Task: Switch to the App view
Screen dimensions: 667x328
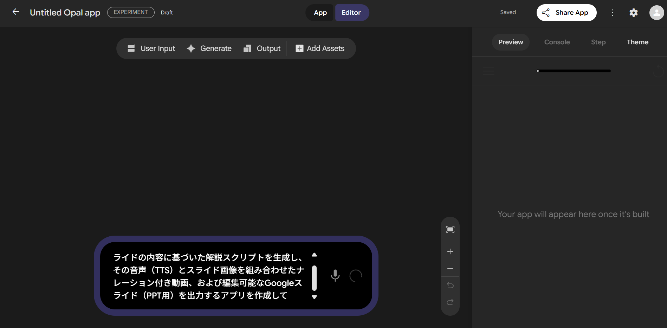Action: click(x=320, y=13)
